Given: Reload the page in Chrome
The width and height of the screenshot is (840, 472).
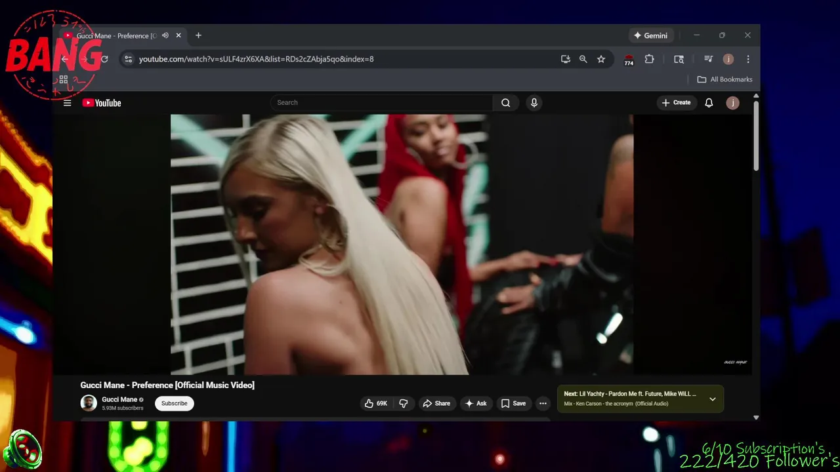Looking at the screenshot, I should point(104,59).
